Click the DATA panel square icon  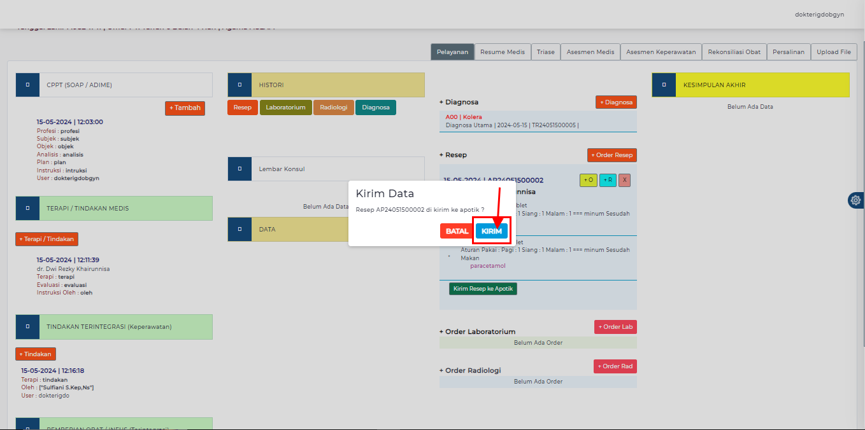pyautogui.click(x=239, y=229)
